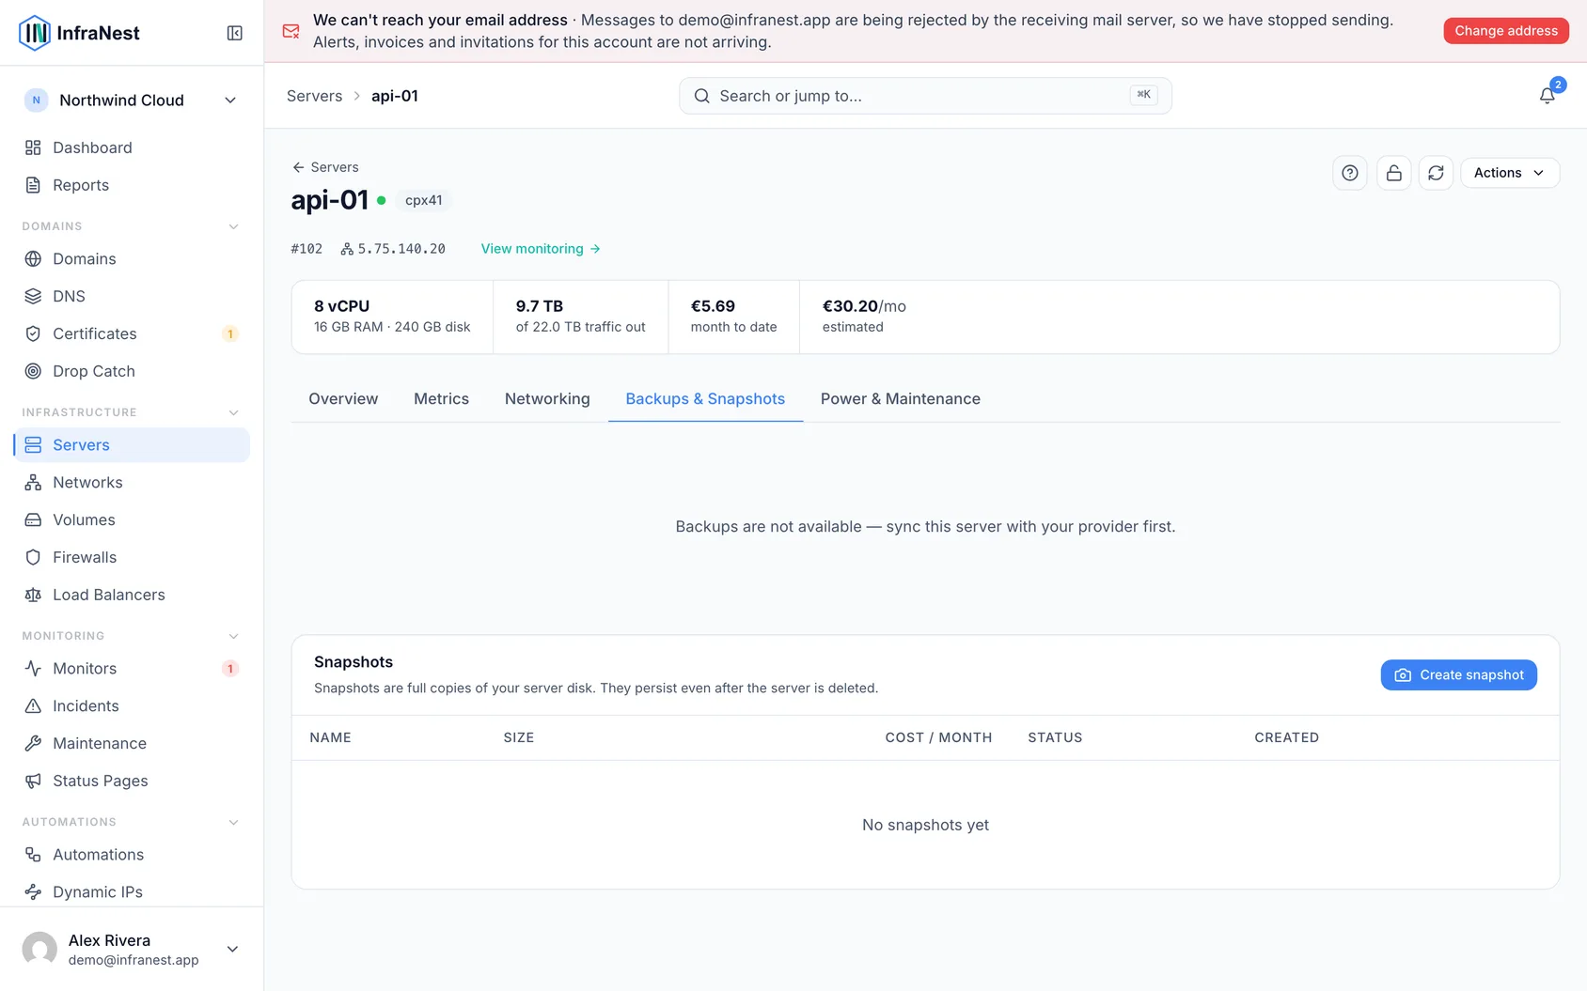1587x991 pixels.
Task: Click the Change address button
Action: click(1506, 31)
